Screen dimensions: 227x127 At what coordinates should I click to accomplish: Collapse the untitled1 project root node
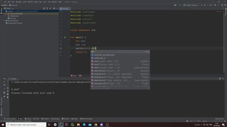tap(4, 11)
